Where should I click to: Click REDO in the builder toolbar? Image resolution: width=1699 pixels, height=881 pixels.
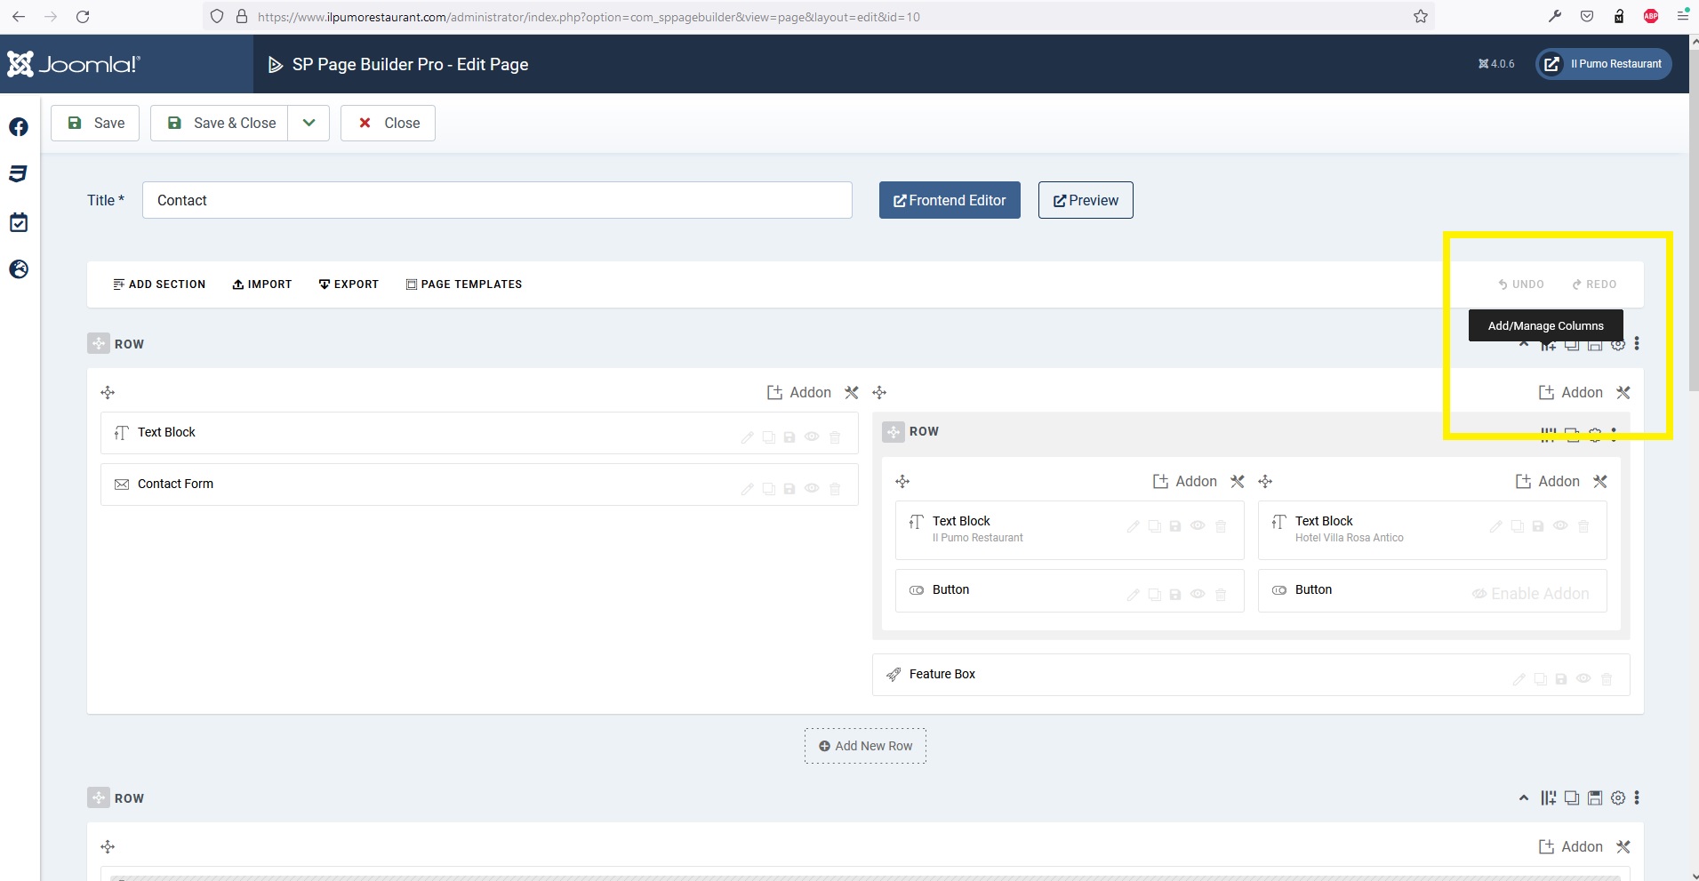[1594, 284]
